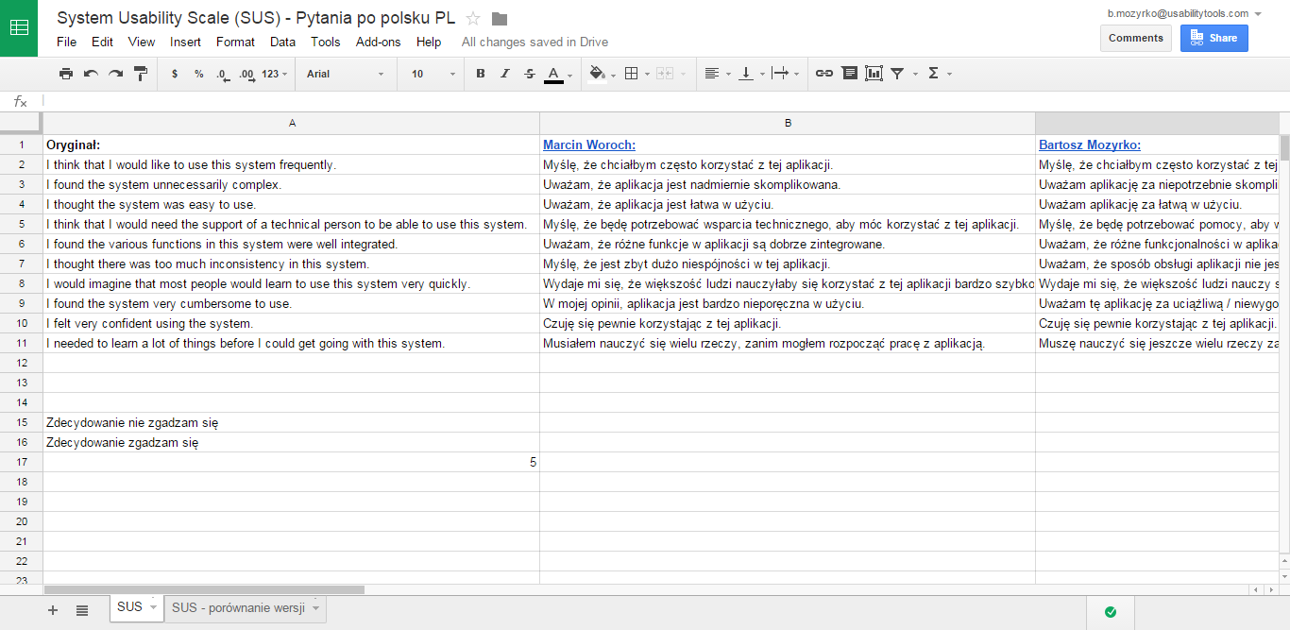Toggle strikethrough formatting
This screenshot has height=630, width=1290.
click(x=529, y=74)
